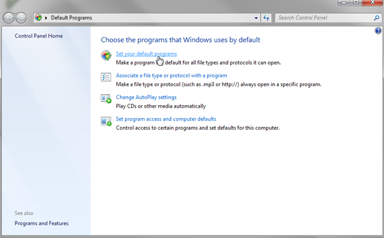Image resolution: width=384 pixels, height=238 pixels.
Task: Click the Control Panel icon in the address bar
Action: (38, 18)
